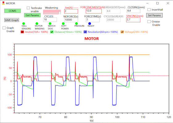Click the Set Params button
The width and height of the screenshot is (173, 123).
(154, 15)
